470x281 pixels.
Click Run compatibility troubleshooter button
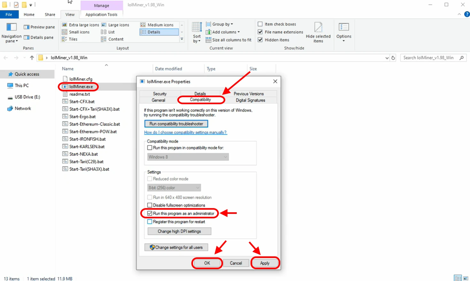176,124
